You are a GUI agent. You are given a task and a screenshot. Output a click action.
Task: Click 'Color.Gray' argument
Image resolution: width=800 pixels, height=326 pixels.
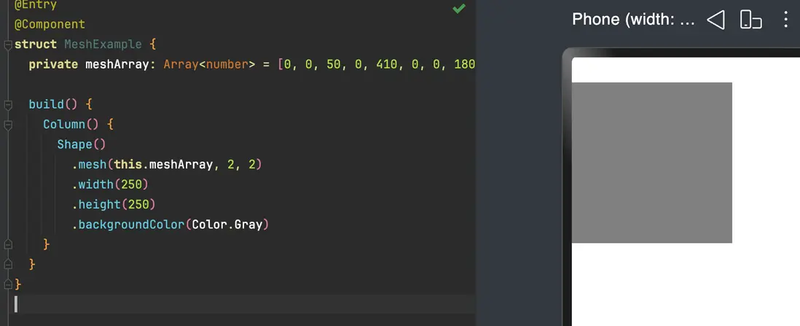(x=227, y=225)
